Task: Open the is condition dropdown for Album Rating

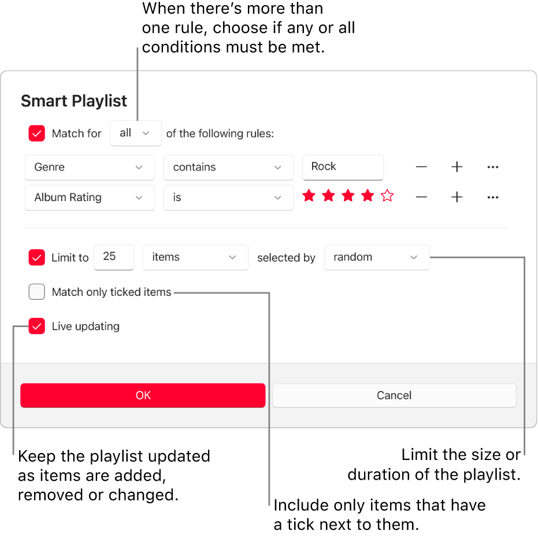Action: click(x=228, y=197)
